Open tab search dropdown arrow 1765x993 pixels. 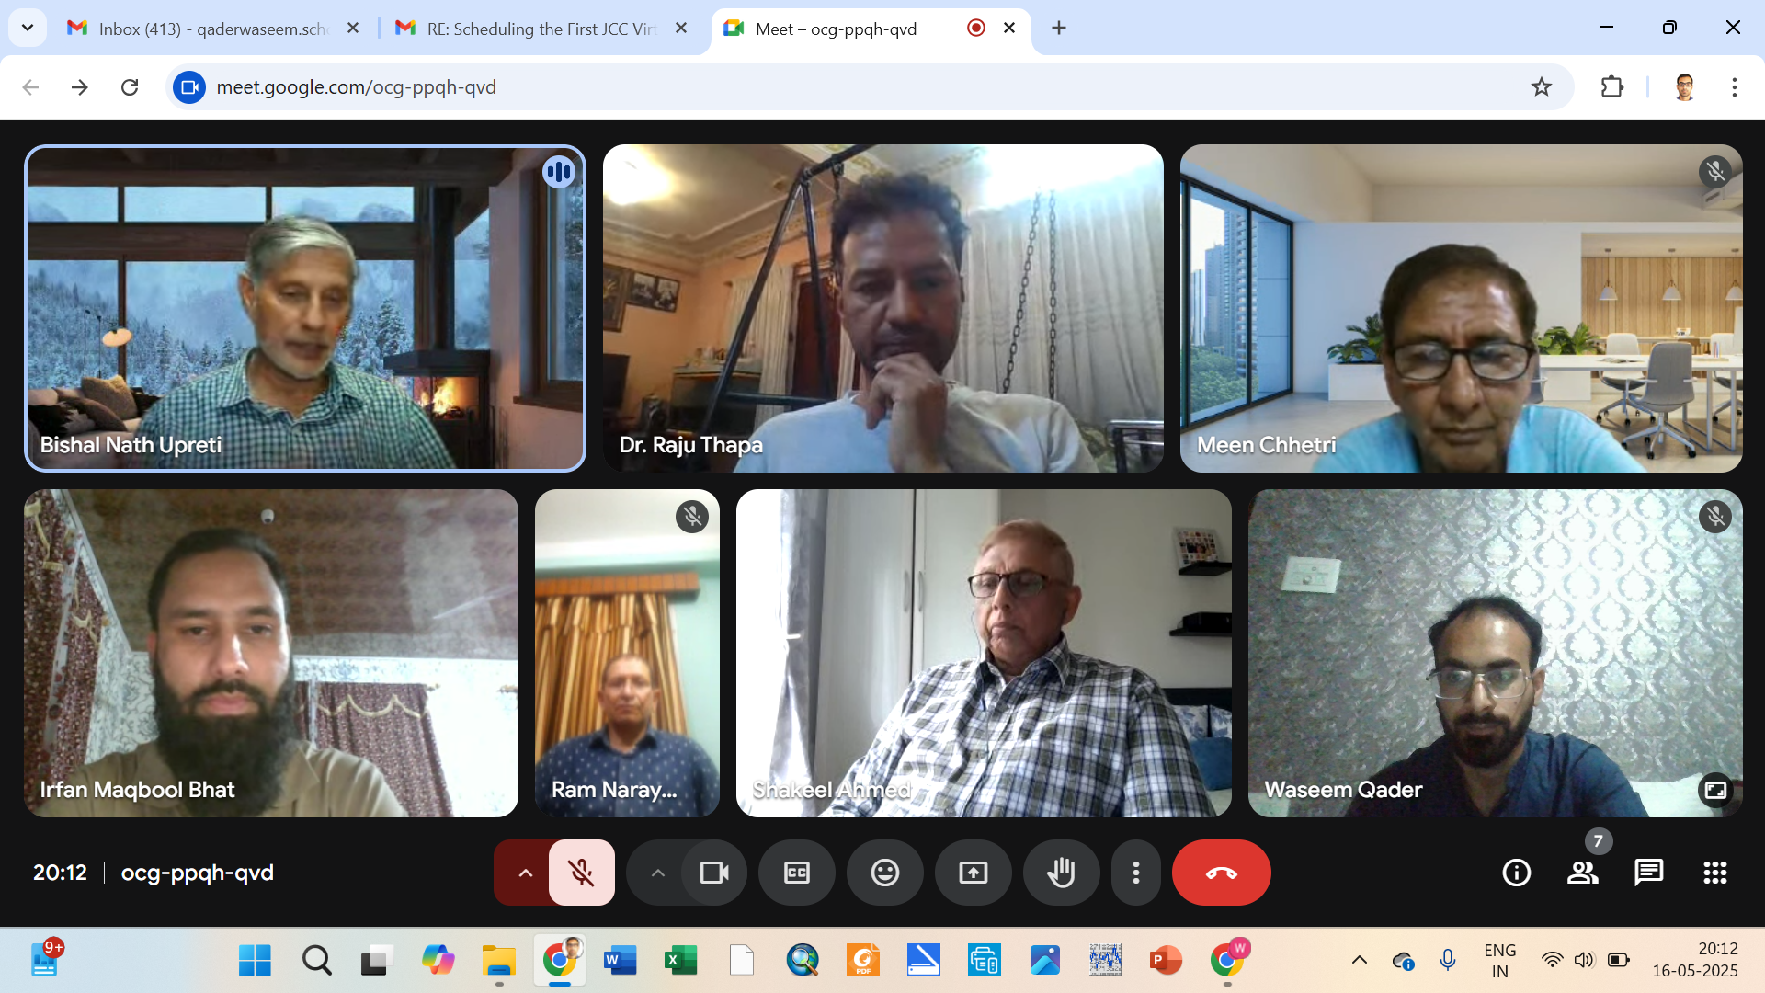click(28, 28)
